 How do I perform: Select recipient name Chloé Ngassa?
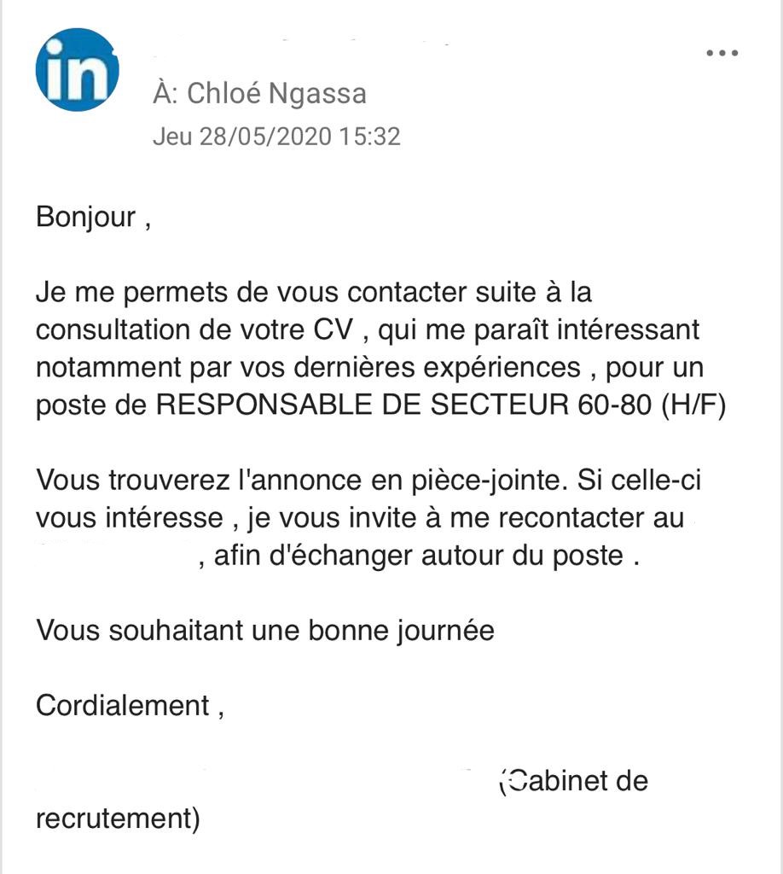tap(276, 93)
